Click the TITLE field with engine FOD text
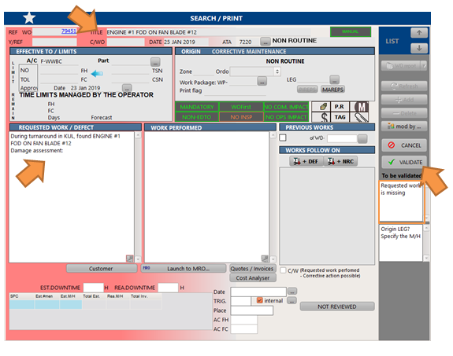 pos(208,32)
